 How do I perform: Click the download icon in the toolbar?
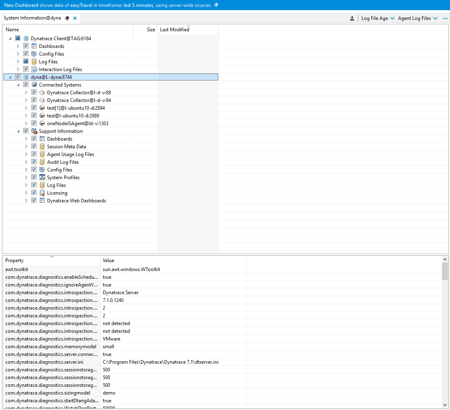click(352, 18)
